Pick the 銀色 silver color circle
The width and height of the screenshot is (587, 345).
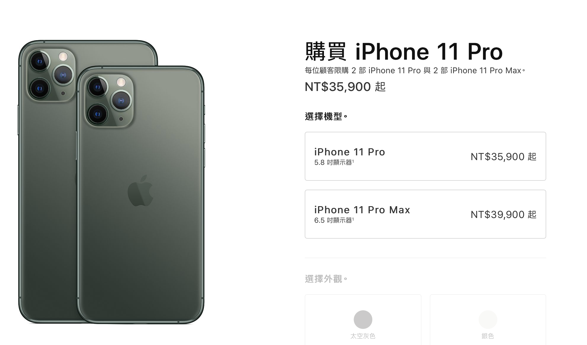[x=488, y=320]
